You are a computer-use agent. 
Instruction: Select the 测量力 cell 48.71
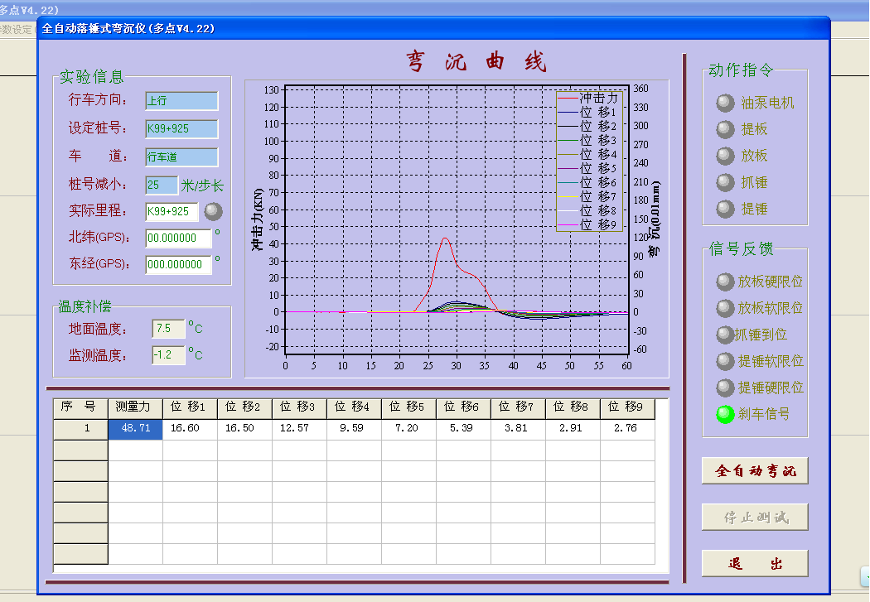pos(135,429)
